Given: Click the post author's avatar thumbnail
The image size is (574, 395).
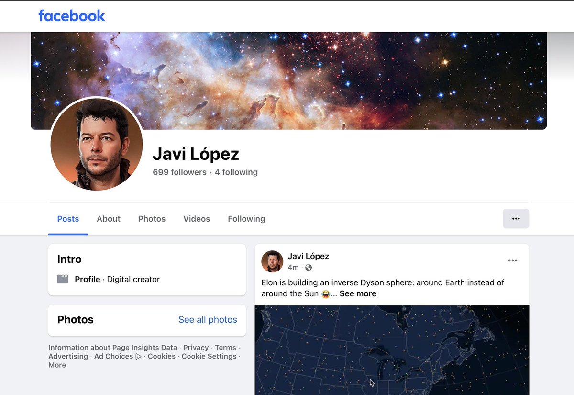Looking at the screenshot, I should [x=272, y=261].
